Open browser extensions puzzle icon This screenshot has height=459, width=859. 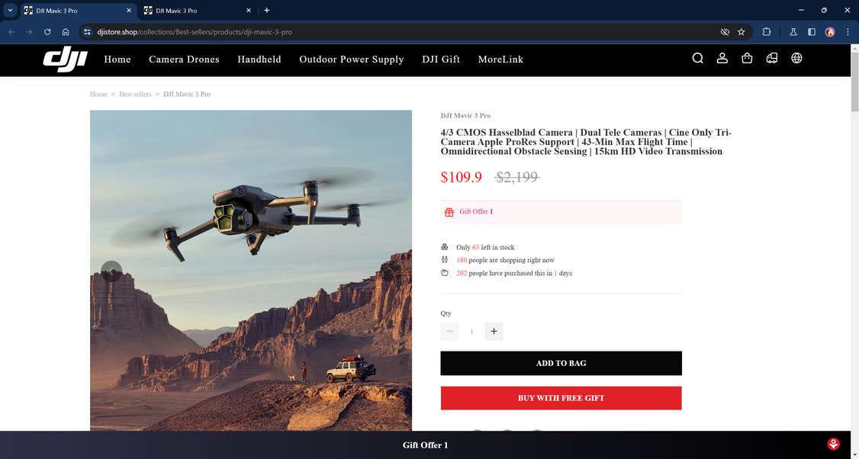pos(767,32)
